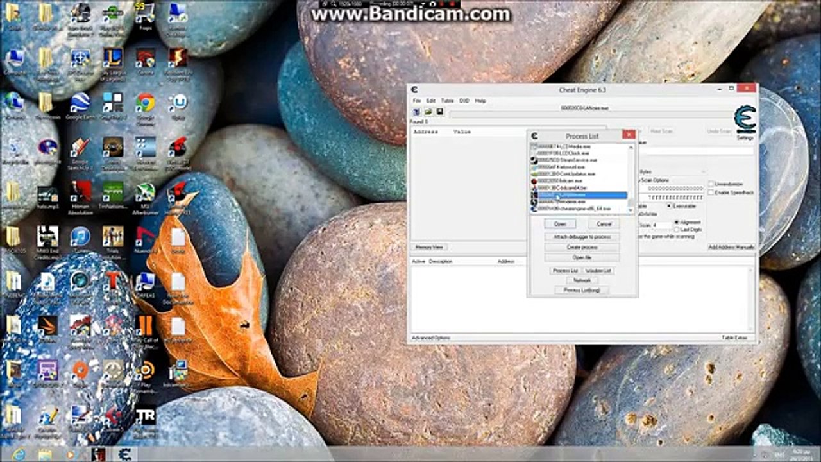This screenshot has height=462, width=821.
Task: Open the D3D menu in Cheat Engine
Action: pyautogui.click(x=464, y=101)
